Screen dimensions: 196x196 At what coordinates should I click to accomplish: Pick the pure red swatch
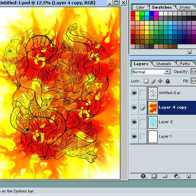[132, 13]
